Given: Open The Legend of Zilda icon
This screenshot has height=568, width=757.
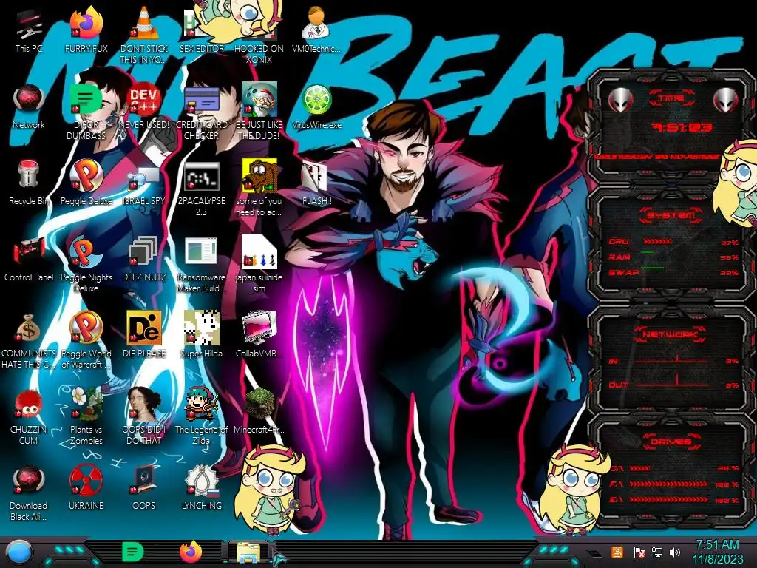Looking at the screenshot, I should (x=201, y=405).
